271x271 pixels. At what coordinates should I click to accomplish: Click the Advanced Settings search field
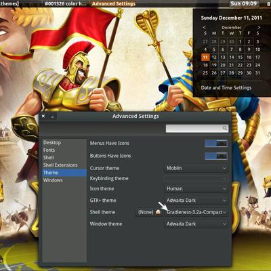tap(197, 128)
